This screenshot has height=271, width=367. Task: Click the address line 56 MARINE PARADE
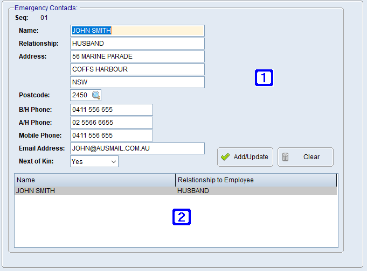[x=137, y=56]
